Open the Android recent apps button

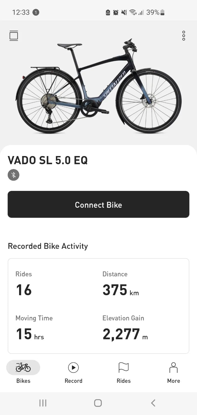coord(43,403)
